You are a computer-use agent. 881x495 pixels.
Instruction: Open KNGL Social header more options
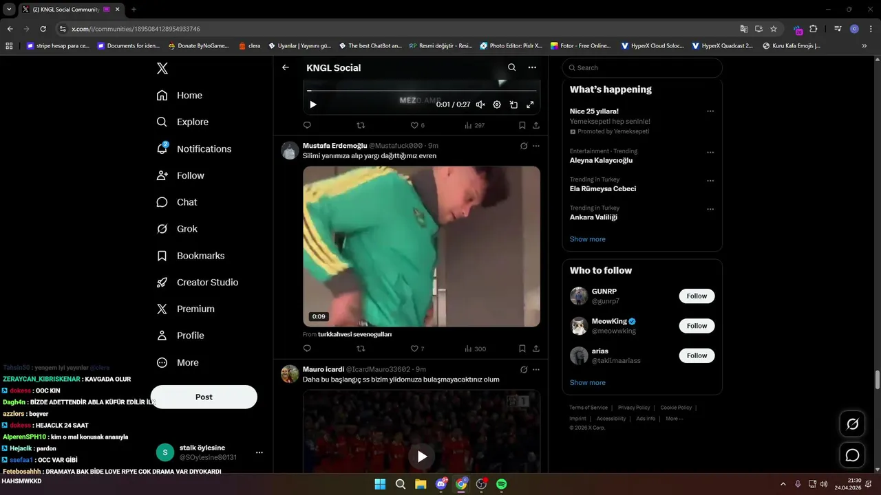532,67
